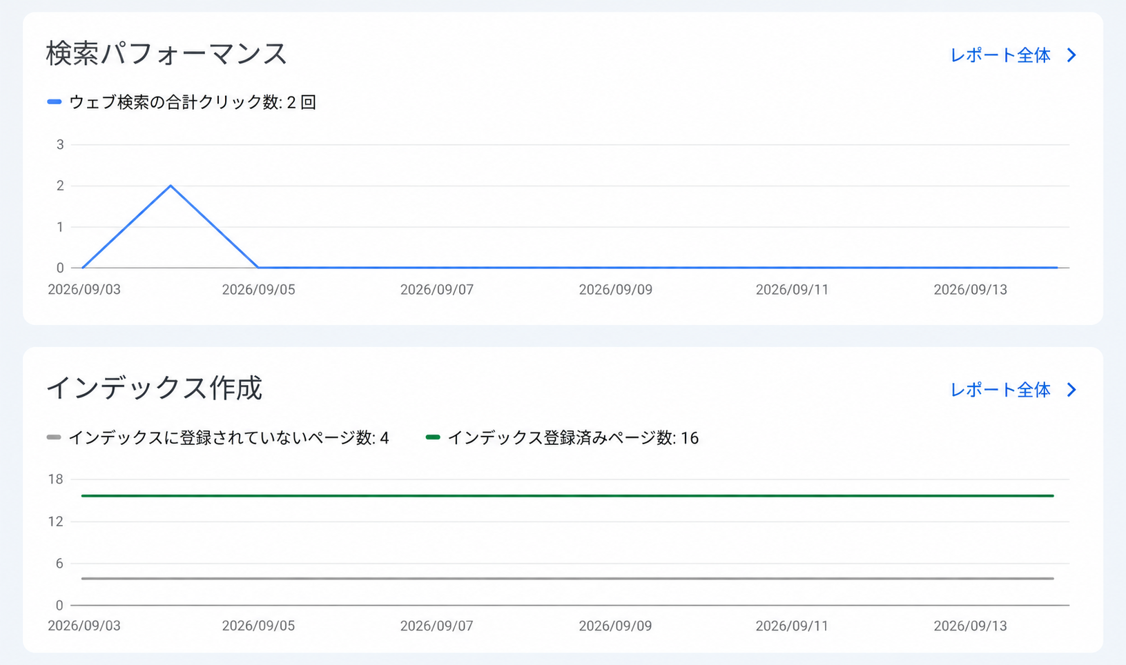Screen dimensions: 1126x665
Task: Click y-axis value 6 on indexing chart
Action: (59, 564)
